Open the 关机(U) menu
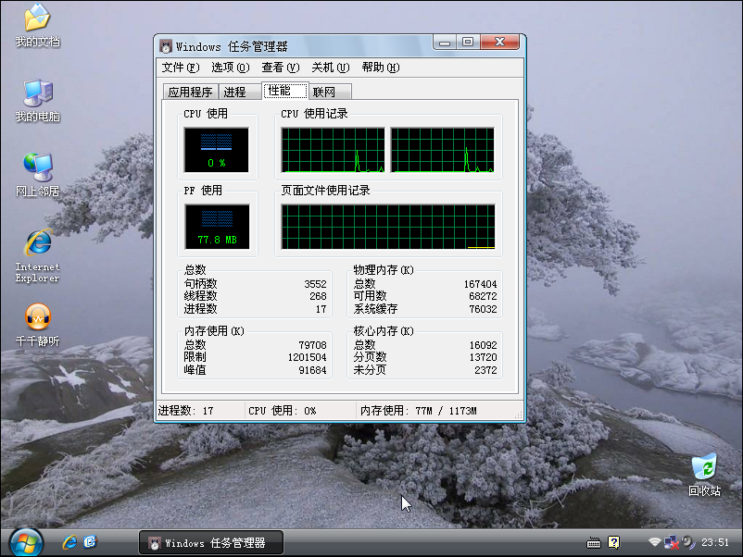This screenshot has width=743, height=557. [x=331, y=68]
